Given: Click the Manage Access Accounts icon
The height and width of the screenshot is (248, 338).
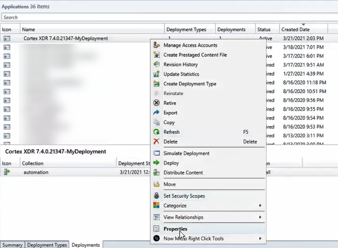Looking at the screenshot, I should 157,45.
